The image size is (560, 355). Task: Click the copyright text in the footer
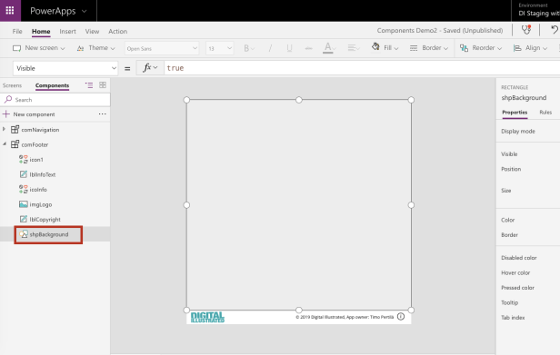click(x=345, y=317)
